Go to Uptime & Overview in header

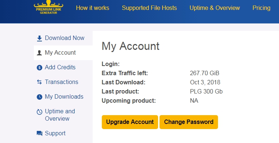[x=215, y=8]
